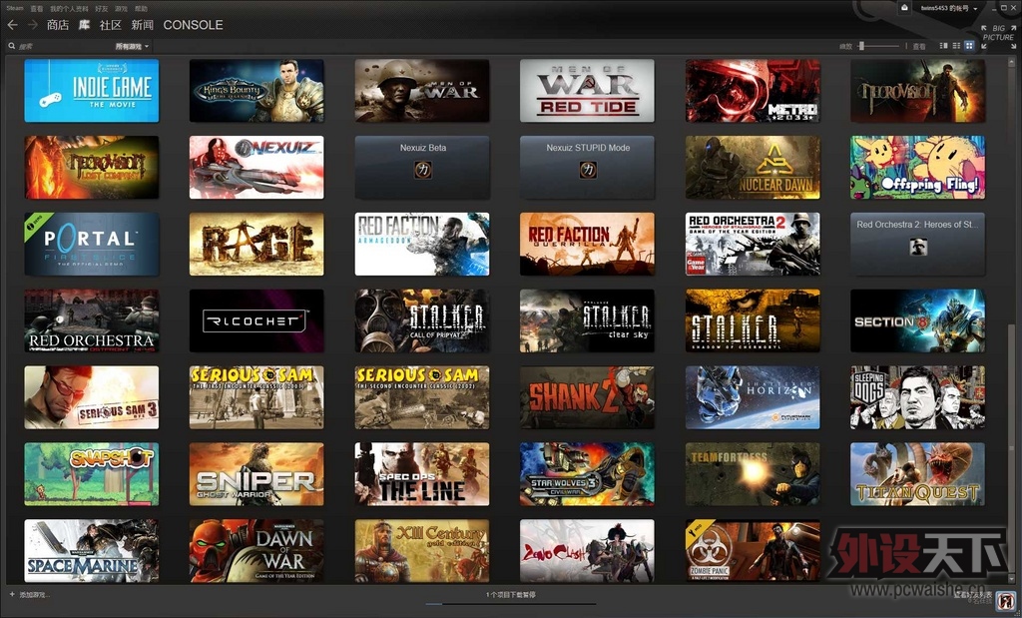Select the Zombie Panic tile
This screenshot has width=1022, height=618.
(x=753, y=551)
